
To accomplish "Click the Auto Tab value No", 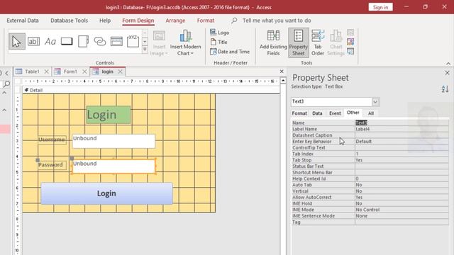I will (x=402, y=185).
